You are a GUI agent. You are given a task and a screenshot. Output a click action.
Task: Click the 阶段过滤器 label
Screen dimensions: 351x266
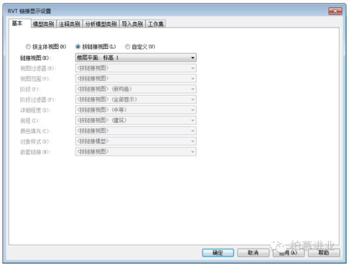(38, 100)
